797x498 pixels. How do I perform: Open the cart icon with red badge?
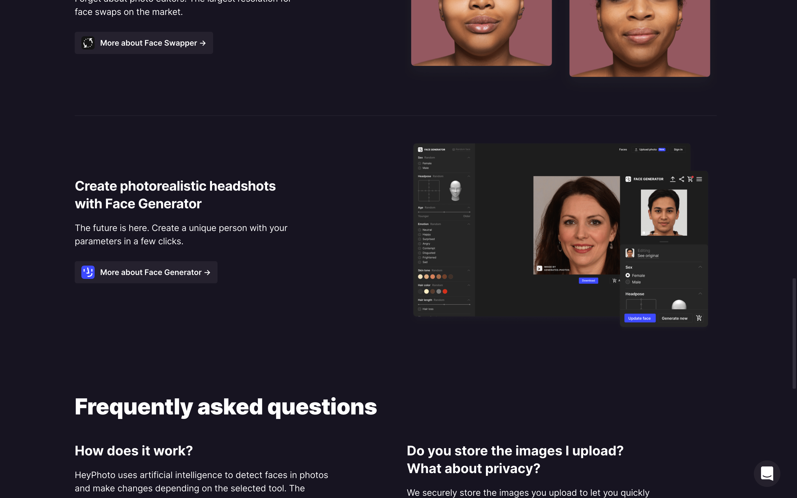pyautogui.click(x=690, y=179)
